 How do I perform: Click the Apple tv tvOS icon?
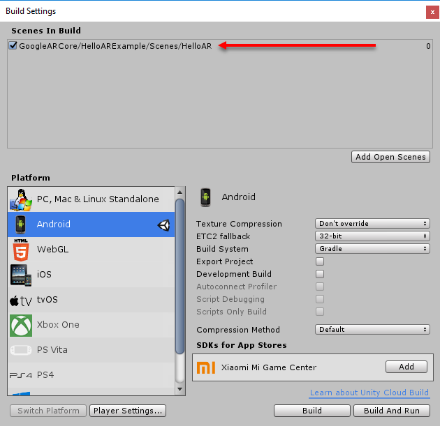[x=21, y=301]
